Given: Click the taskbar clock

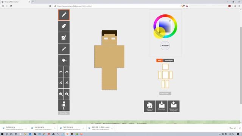Looking at the screenshot, I should click(231, 134).
